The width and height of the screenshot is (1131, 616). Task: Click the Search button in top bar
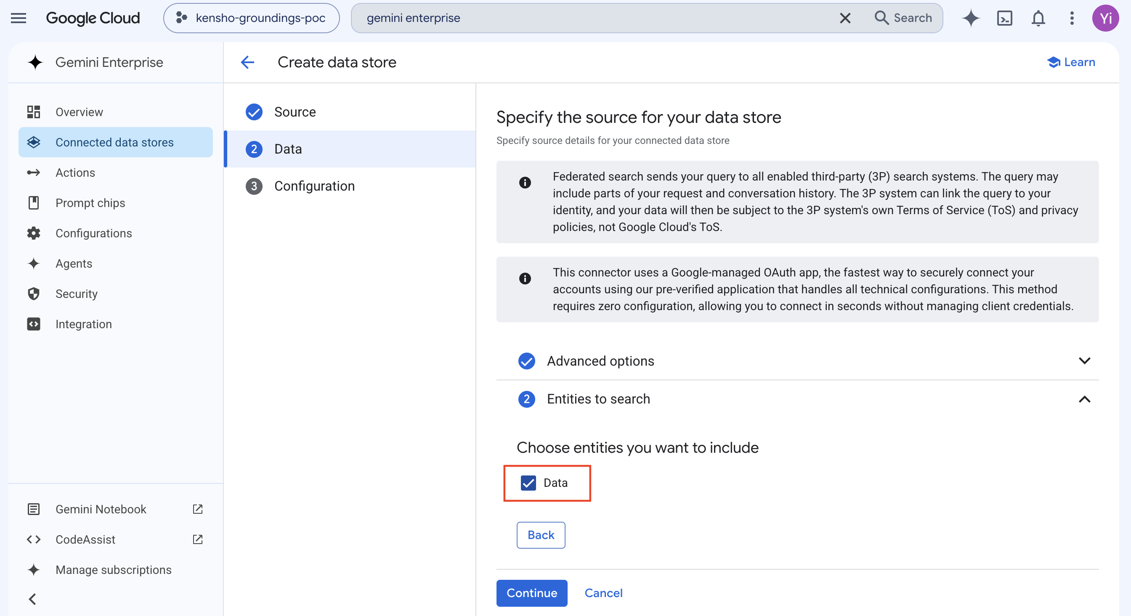coord(903,18)
